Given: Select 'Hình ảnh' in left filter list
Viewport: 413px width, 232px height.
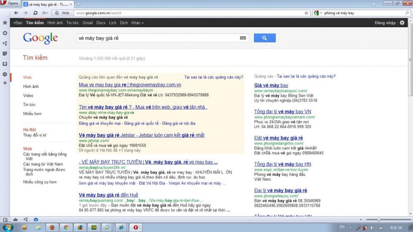Looking at the screenshot, I should (31, 86).
